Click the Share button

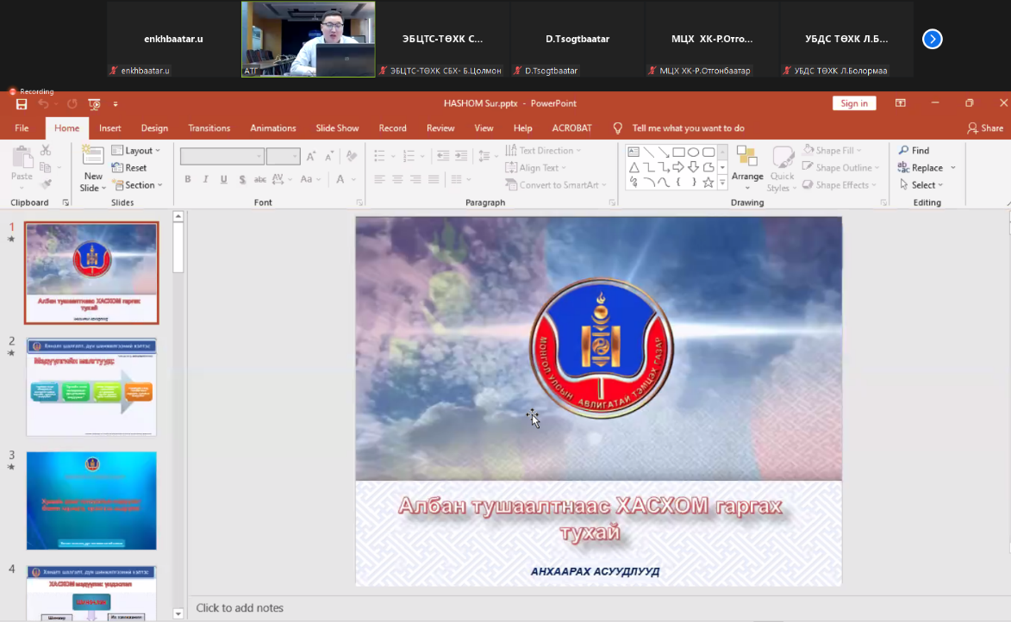[985, 128]
